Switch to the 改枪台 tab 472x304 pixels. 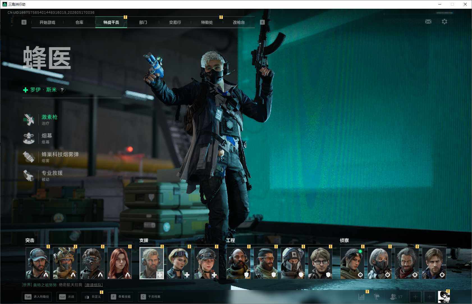click(239, 22)
